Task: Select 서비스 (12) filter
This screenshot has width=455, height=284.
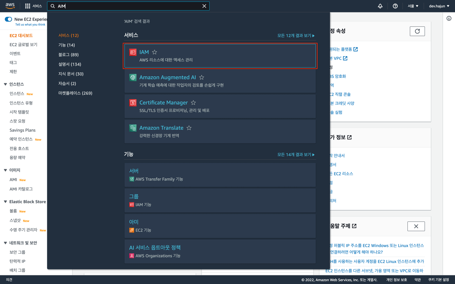Action: pos(68,35)
